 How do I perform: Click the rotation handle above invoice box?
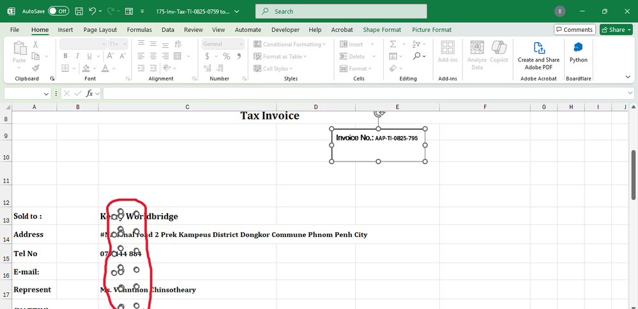coord(379,112)
